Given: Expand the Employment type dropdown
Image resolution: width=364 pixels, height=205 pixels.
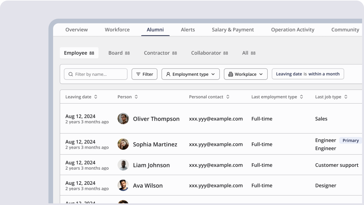Looking at the screenshot, I should [191, 74].
